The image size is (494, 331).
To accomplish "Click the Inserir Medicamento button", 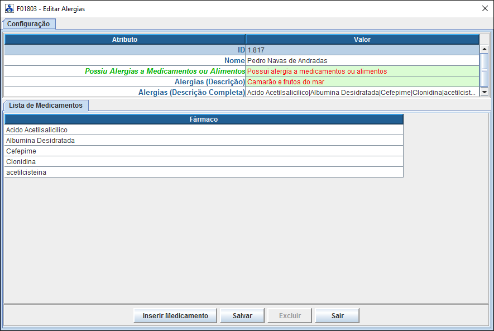I will click(x=175, y=316).
